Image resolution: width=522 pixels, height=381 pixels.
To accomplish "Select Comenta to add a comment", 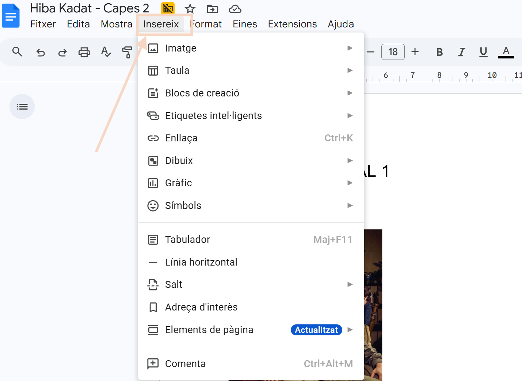I will pyautogui.click(x=251, y=364).
